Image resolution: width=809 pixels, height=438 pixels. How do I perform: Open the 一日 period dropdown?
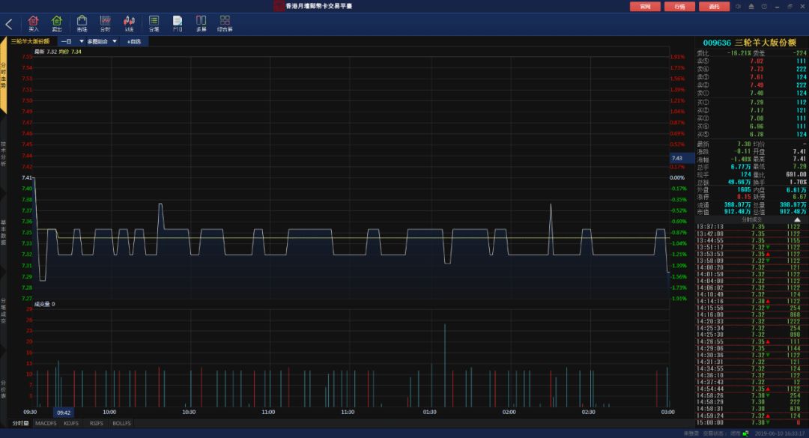coord(72,41)
